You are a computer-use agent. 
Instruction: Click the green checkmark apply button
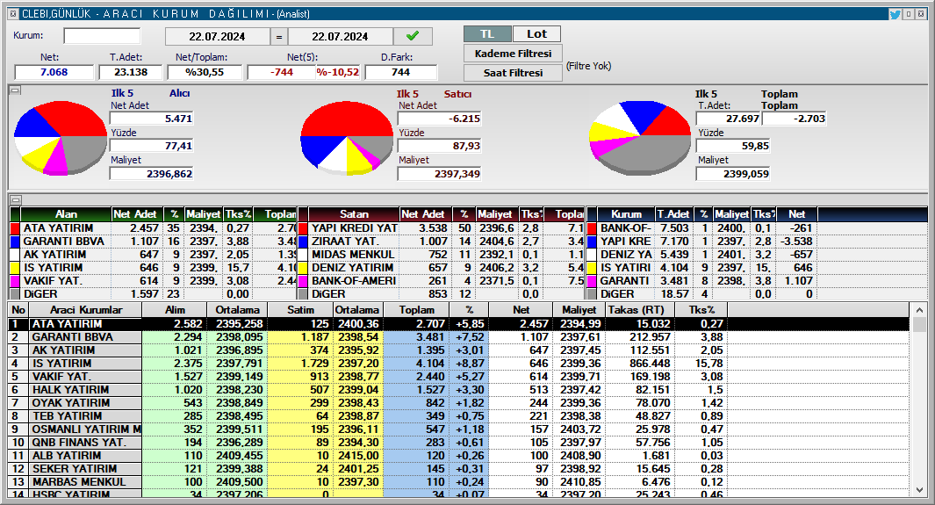pyautogui.click(x=413, y=36)
